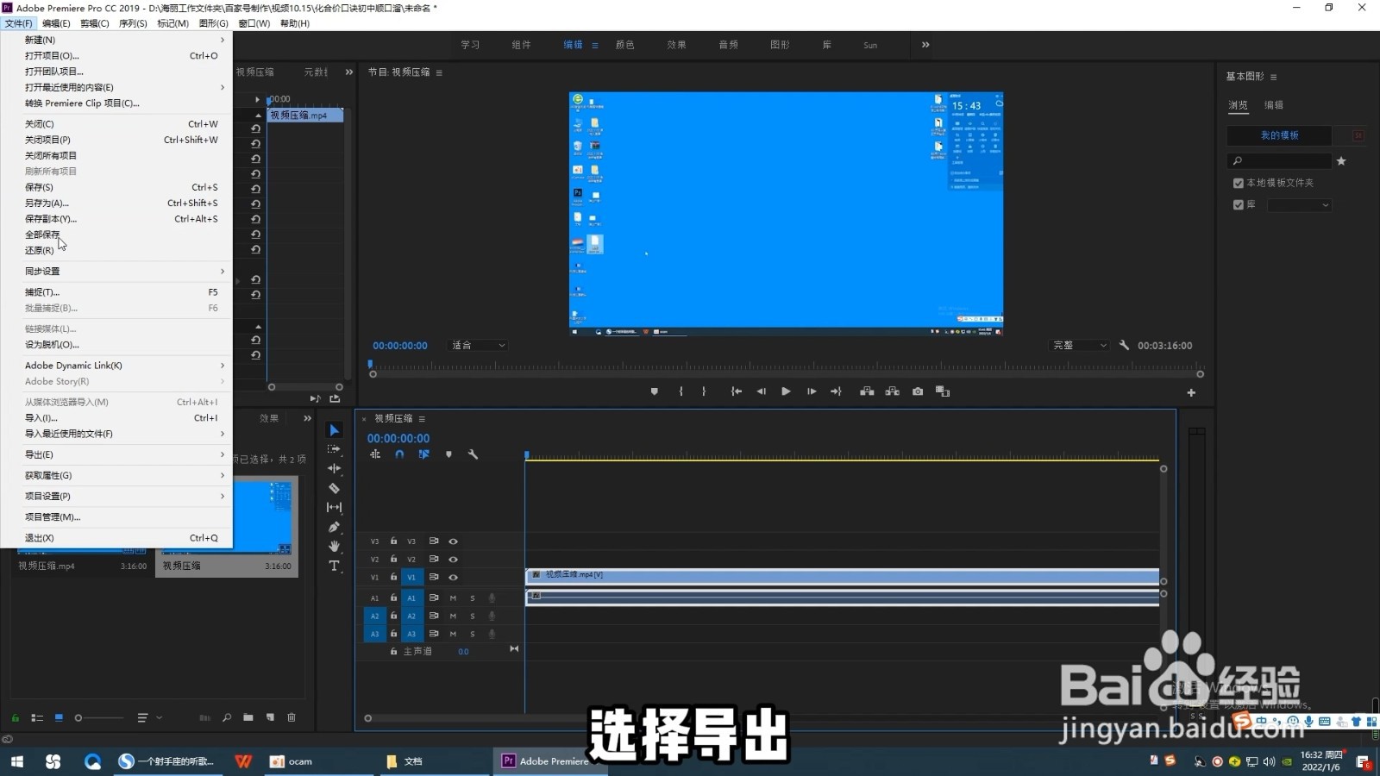Viewport: 1380px width, 776px height.
Task: Switch to the Audio workspace tab
Action: coord(728,45)
